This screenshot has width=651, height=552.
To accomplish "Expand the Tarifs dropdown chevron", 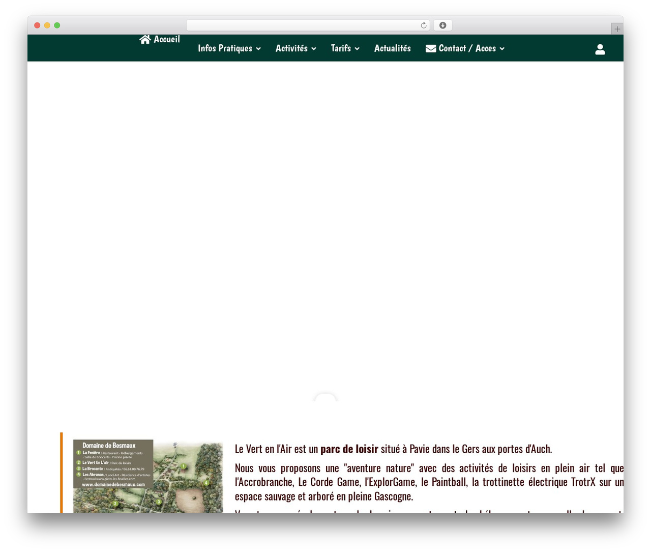I will 357,49.
